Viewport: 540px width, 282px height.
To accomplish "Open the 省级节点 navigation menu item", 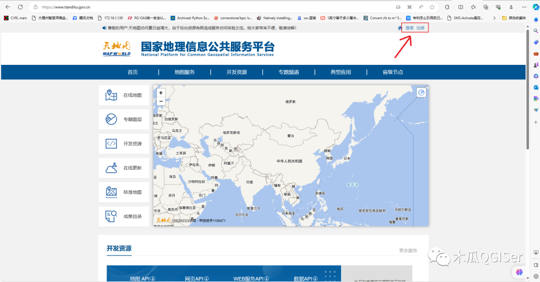I will [392, 72].
